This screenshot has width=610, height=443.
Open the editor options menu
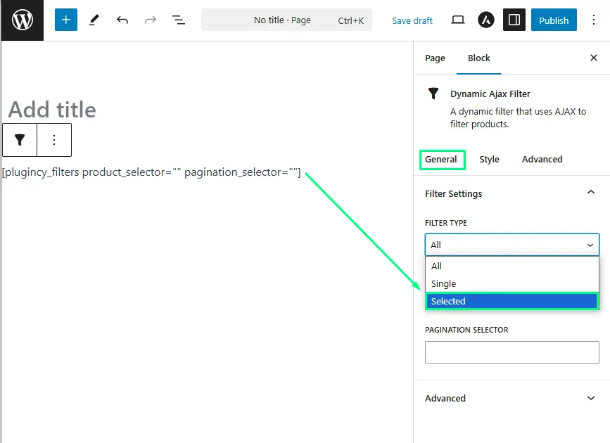(594, 20)
